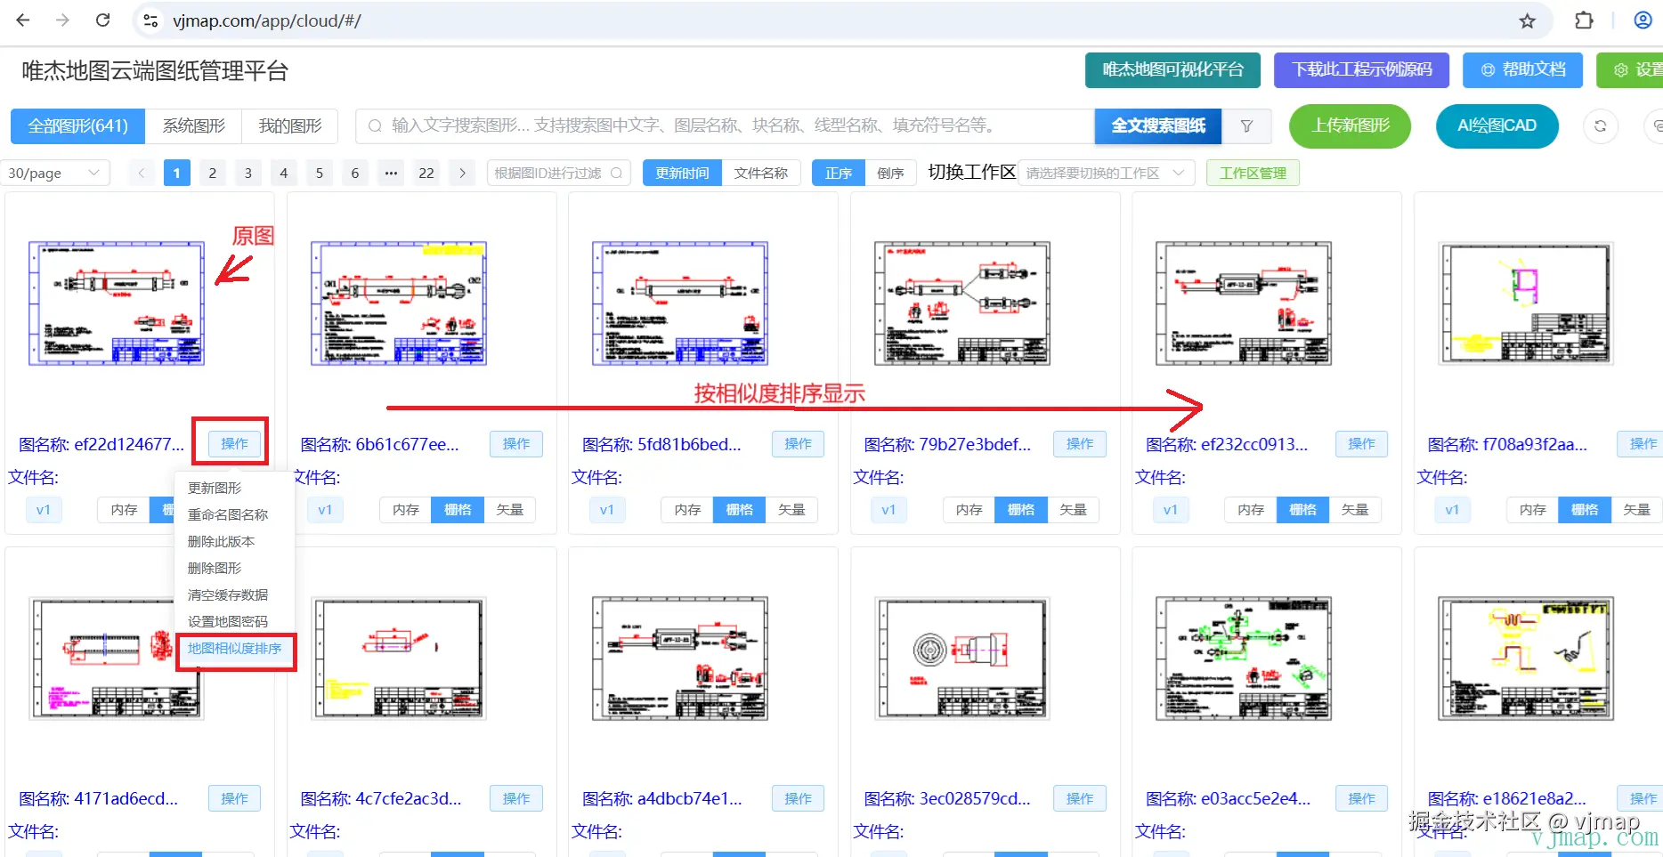This screenshot has height=857, width=1663.
Task: Choose 设置地图密码 from the operation menu
Action: point(235,621)
